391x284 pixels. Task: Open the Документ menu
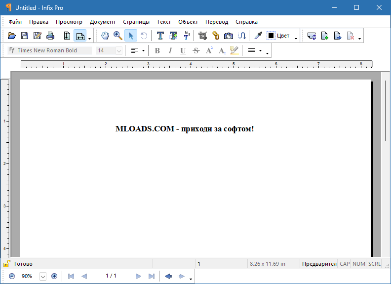tap(103, 22)
